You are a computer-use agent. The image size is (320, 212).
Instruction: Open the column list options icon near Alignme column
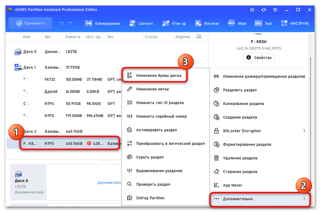tap(198, 37)
